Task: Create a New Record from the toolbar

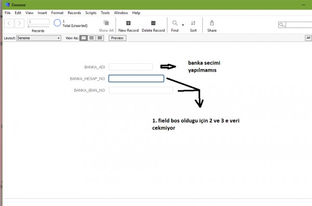Action: click(x=128, y=23)
